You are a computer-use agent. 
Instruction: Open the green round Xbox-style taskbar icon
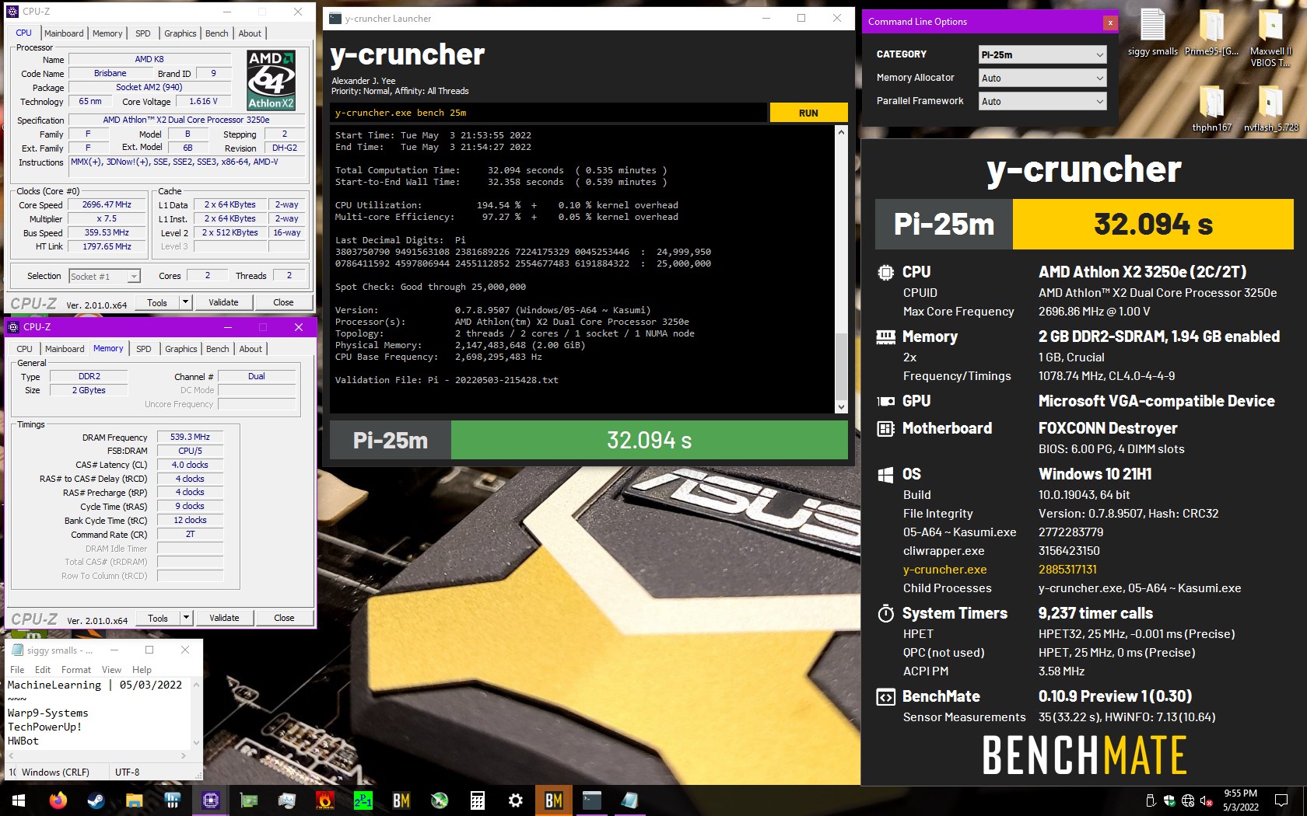[440, 800]
